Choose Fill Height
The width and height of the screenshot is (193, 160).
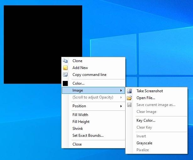point(93,122)
